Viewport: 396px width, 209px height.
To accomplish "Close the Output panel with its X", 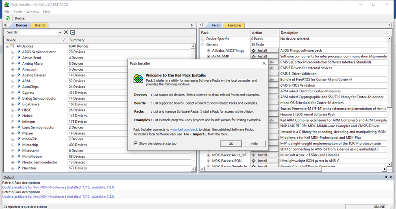I will (x=391, y=177).
